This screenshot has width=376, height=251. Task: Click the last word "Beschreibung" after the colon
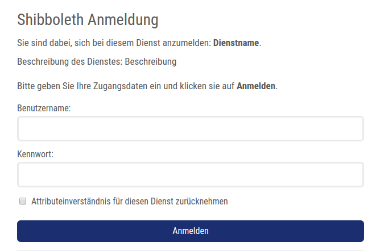pyautogui.click(x=150, y=61)
